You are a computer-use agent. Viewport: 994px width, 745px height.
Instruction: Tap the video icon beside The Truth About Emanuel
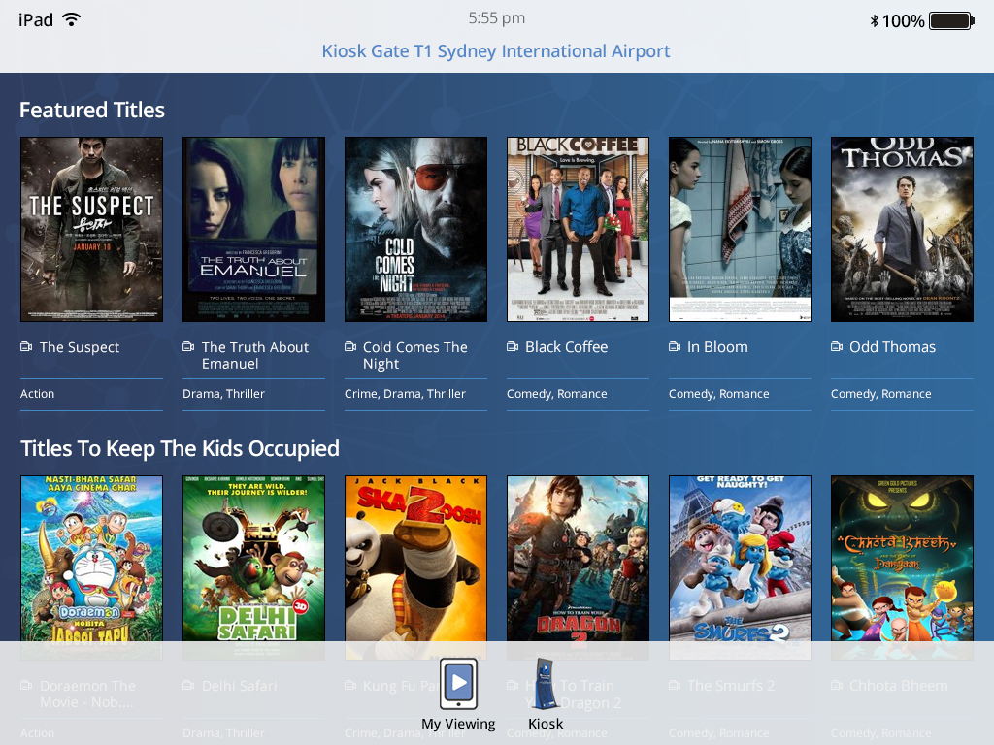188,346
